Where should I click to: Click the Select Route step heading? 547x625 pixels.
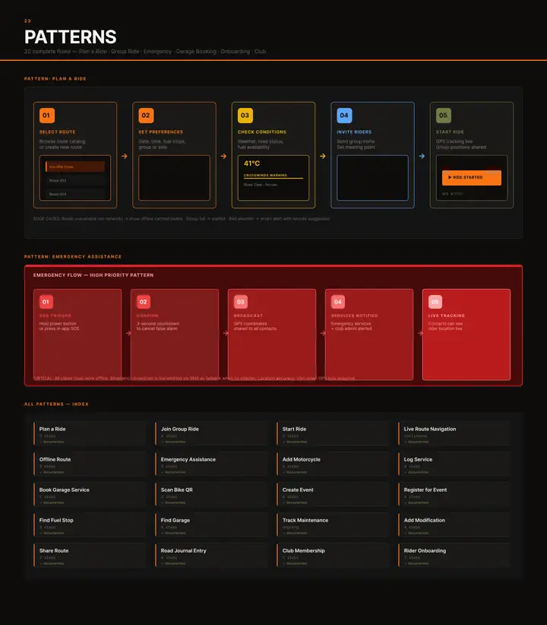click(x=58, y=132)
